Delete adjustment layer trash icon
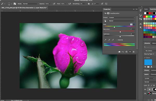 click(x=134, y=52)
